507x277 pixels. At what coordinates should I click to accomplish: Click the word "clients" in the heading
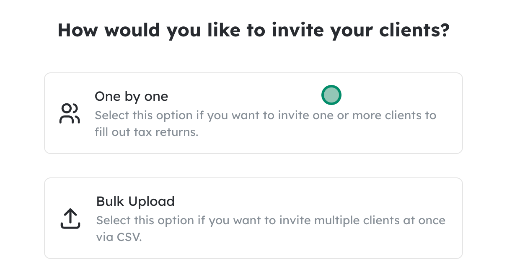pyautogui.click(x=401, y=31)
